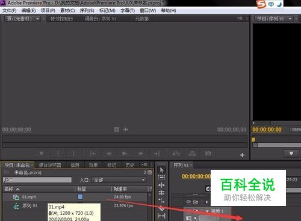Click the 标签 column header

coord(81,189)
